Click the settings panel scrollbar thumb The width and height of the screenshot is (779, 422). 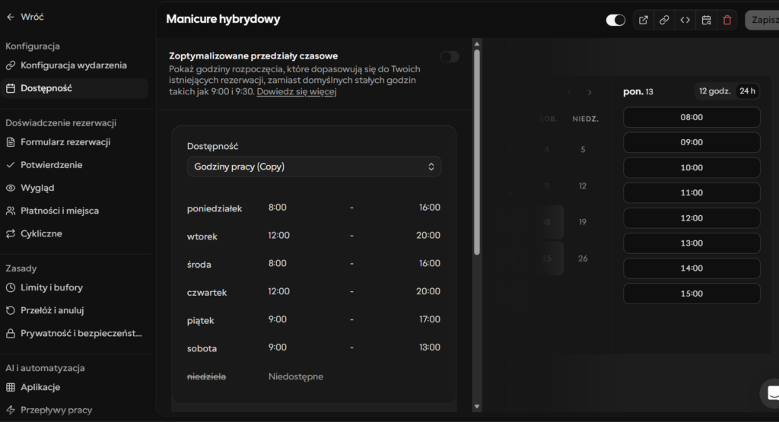click(x=477, y=152)
